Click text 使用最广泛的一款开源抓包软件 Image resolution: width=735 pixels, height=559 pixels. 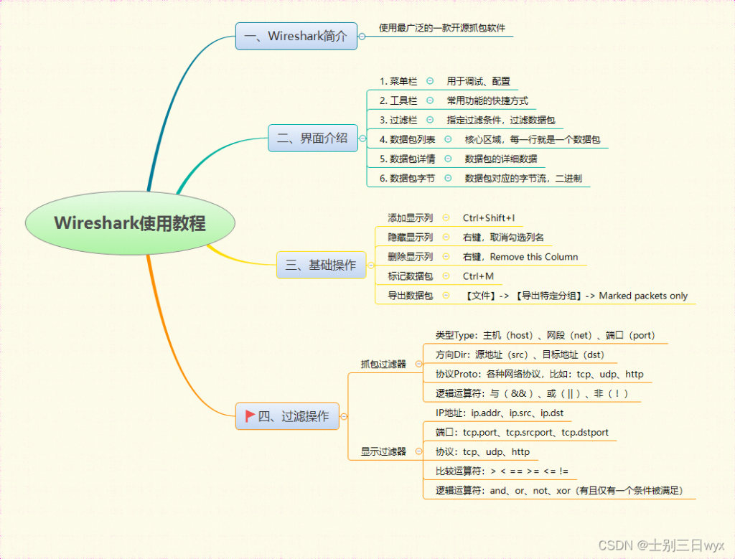(442, 28)
